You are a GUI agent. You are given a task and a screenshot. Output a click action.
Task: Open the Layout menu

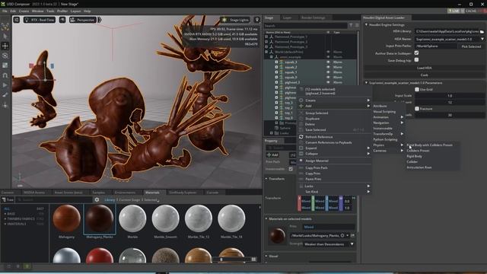tap(75, 11)
